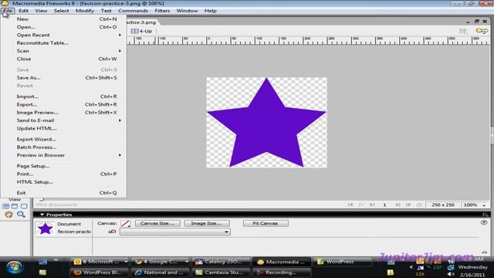
Task: Open the export settings dropdown in Properties
Action: 175,232
